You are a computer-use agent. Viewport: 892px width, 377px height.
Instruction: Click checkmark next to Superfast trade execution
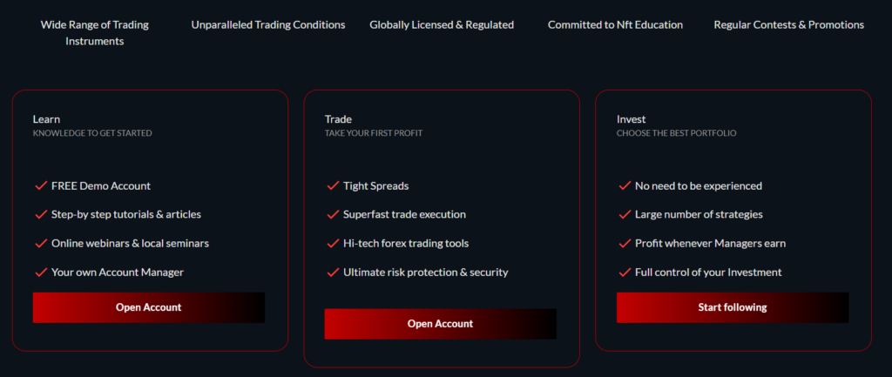[x=332, y=214]
